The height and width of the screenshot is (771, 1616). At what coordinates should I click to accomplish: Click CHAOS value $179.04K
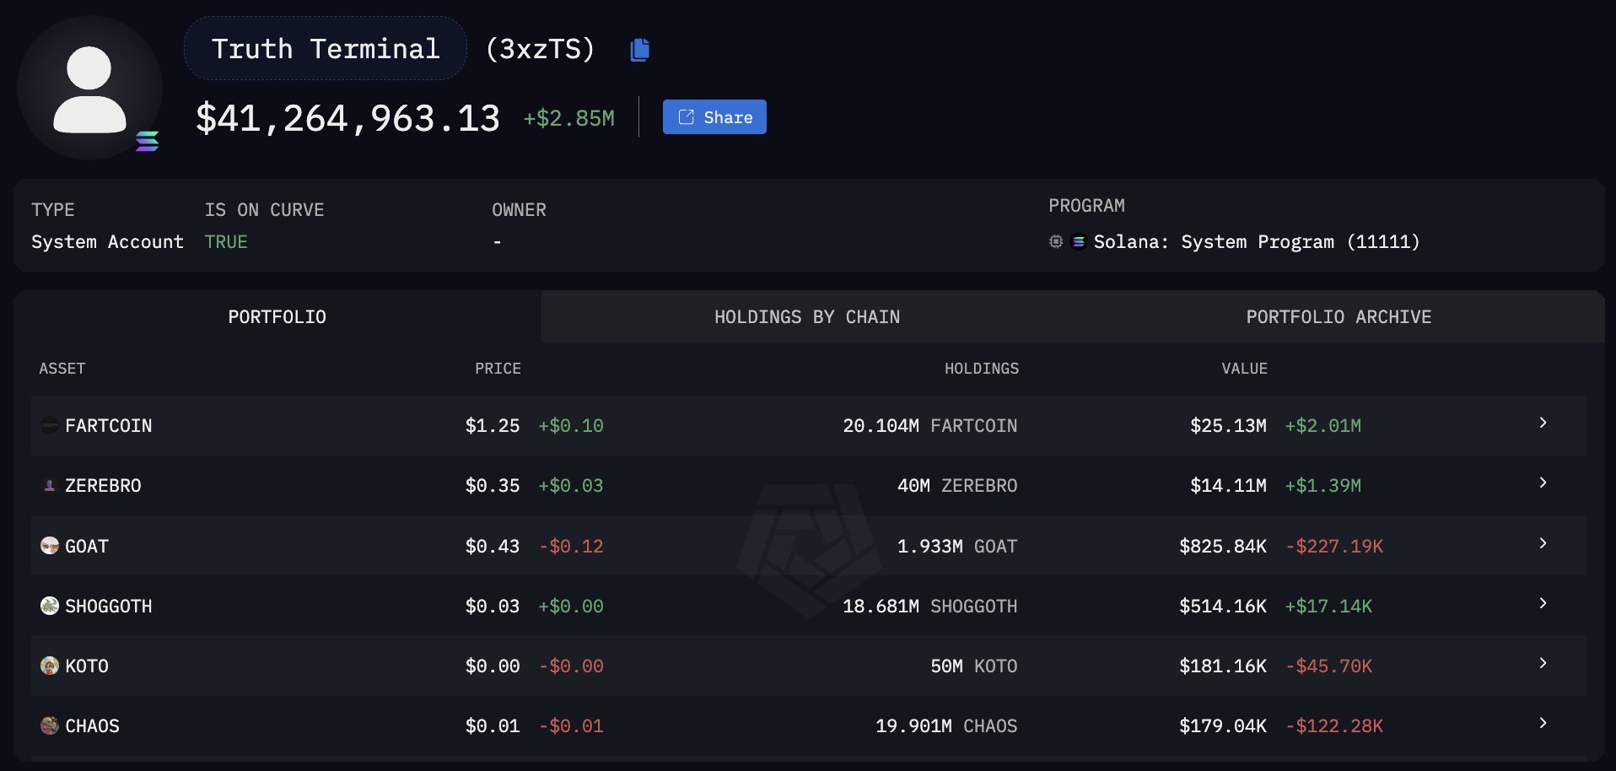1223,726
